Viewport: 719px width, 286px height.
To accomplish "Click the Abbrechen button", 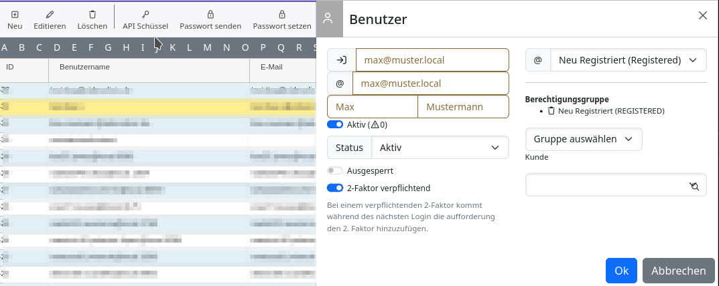I will 678,271.
